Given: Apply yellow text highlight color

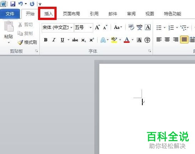Looking at the screenshot, I should (x=114, y=40).
